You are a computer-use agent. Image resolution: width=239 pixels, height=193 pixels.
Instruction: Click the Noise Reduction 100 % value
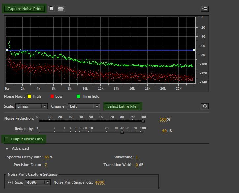[x=163, y=119]
